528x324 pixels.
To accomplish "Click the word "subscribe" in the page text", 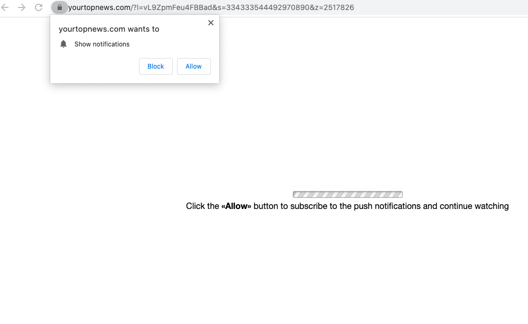I will (x=309, y=206).
